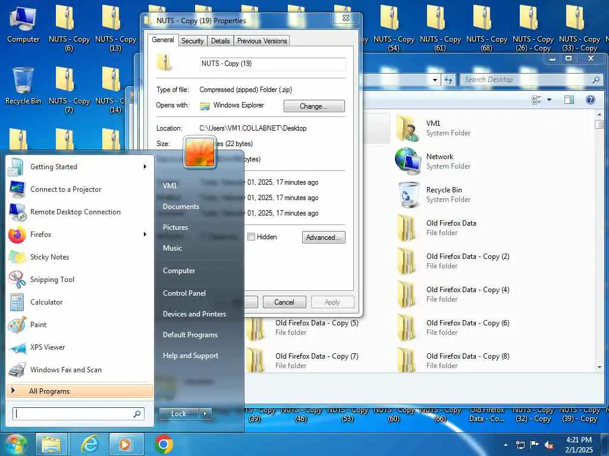Viewport: 609px width, 456px height.
Task: Open XPS Viewer
Action: (79, 347)
